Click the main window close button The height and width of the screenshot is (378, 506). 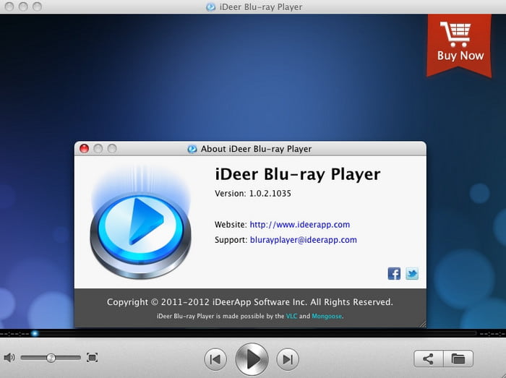pyautogui.click(x=9, y=7)
